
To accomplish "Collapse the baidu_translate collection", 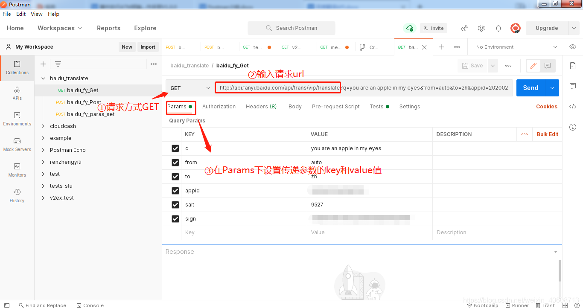I will 43,78.
